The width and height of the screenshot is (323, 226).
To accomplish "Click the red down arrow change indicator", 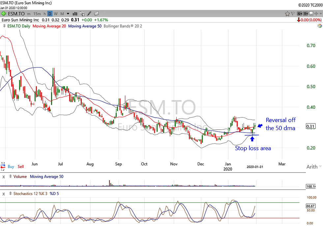I will (x=299, y=20).
